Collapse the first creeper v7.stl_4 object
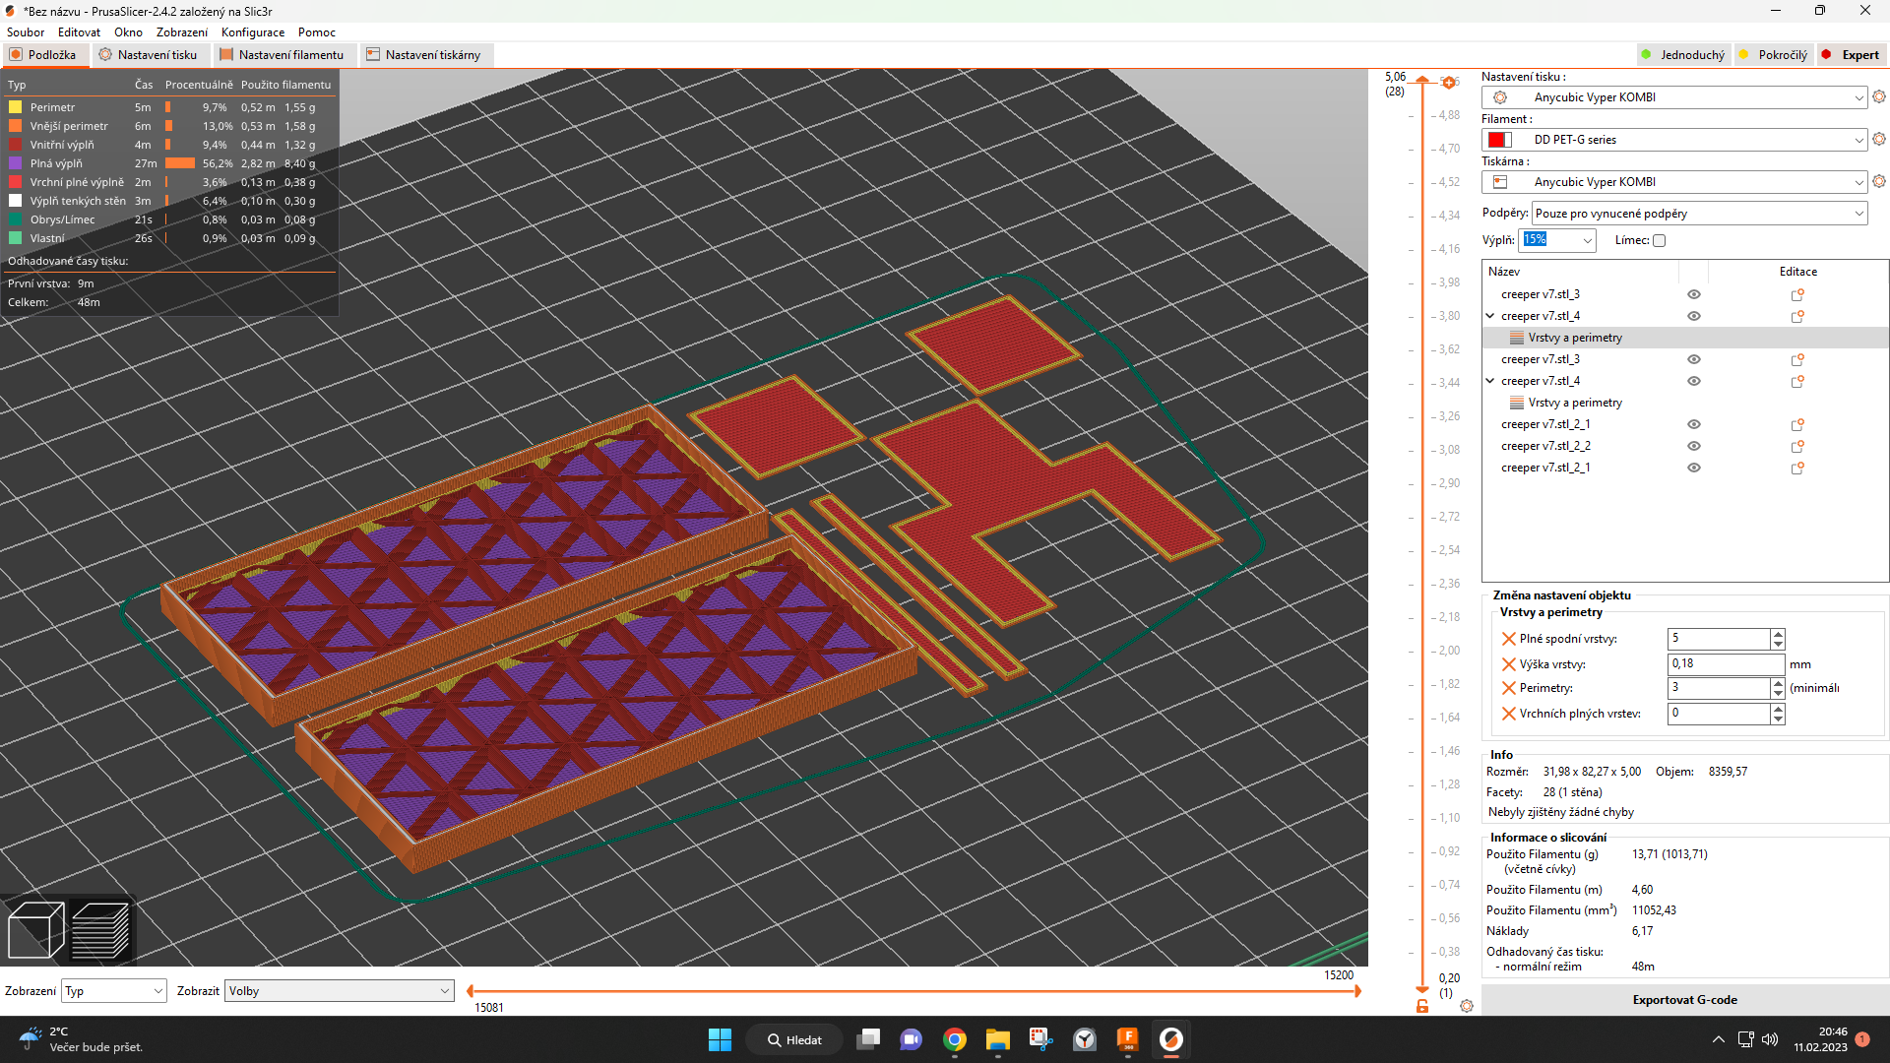The image size is (1890, 1063). [x=1490, y=316]
